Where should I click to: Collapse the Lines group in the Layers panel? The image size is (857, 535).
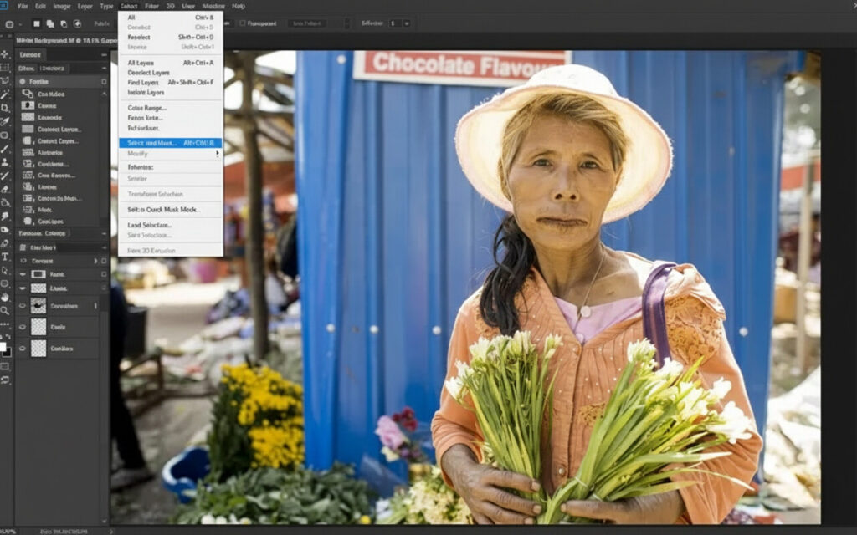[23, 288]
